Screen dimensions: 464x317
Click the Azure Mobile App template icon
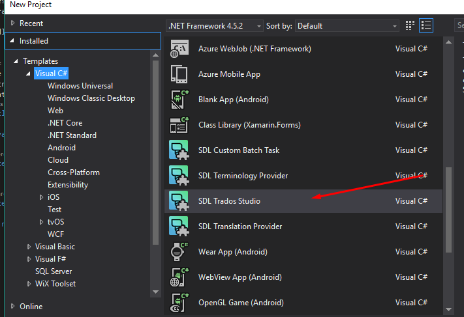point(179,74)
